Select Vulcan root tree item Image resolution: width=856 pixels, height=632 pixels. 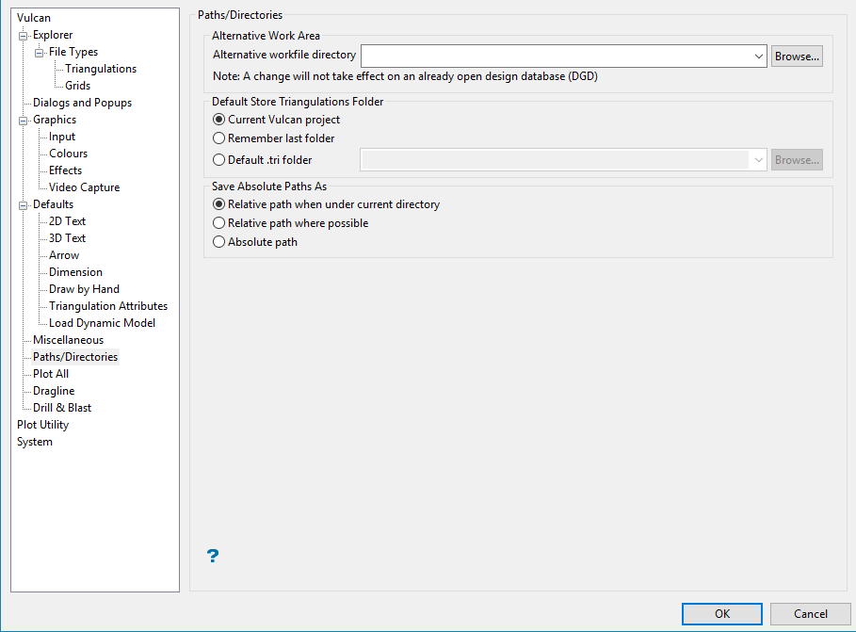tap(33, 18)
